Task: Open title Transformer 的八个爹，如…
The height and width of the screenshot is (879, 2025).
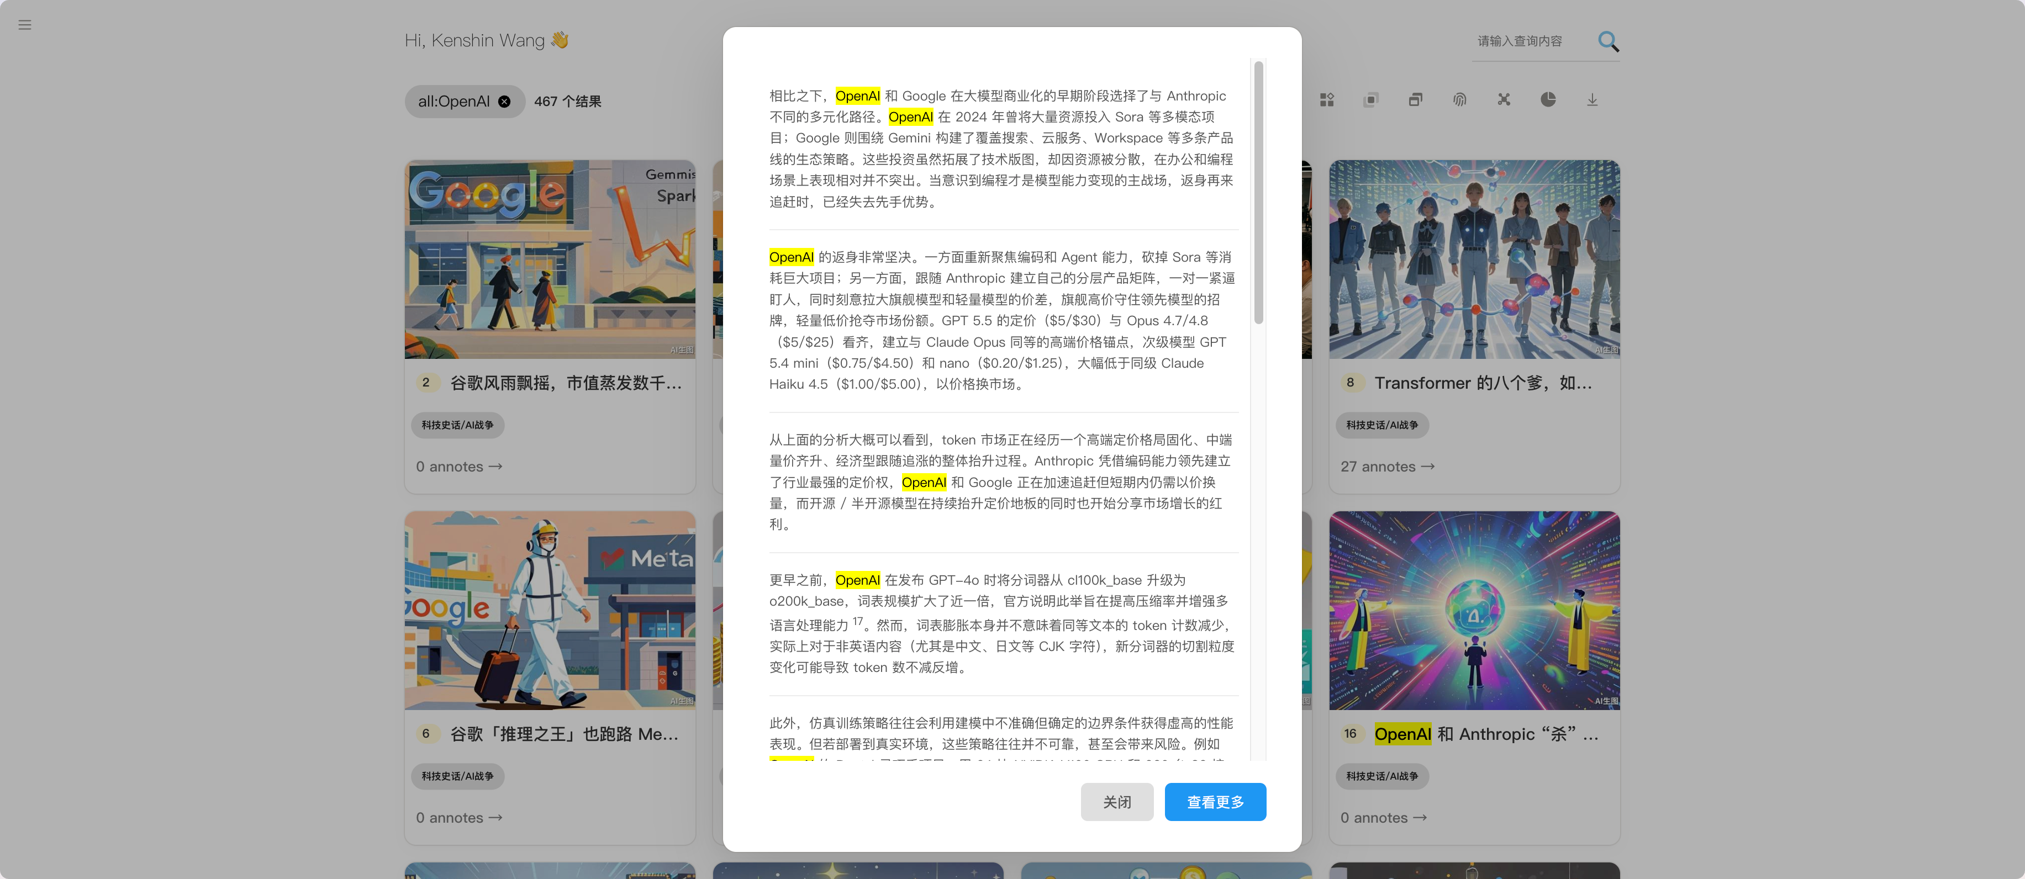Action: [1483, 383]
